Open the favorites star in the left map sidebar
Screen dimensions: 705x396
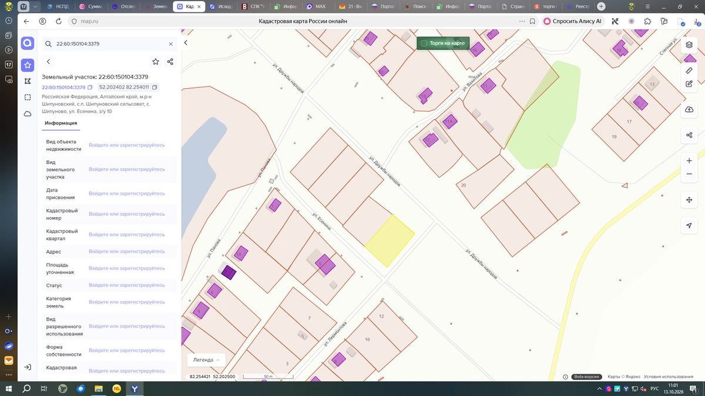click(x=28, y=65)
